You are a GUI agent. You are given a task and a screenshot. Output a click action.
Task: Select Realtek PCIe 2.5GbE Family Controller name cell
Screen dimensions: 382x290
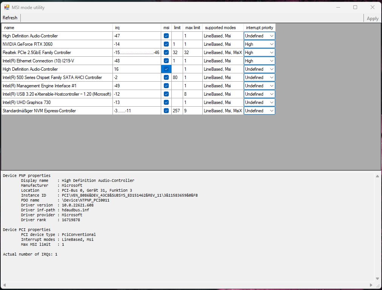(x=57, y=53)
